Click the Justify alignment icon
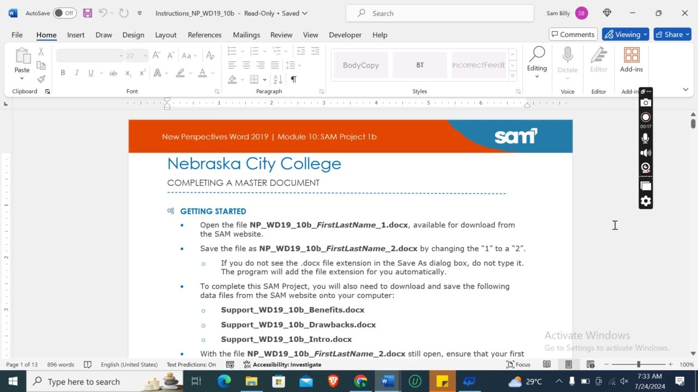This screenshot has height=392, width=698. point(274,65)
